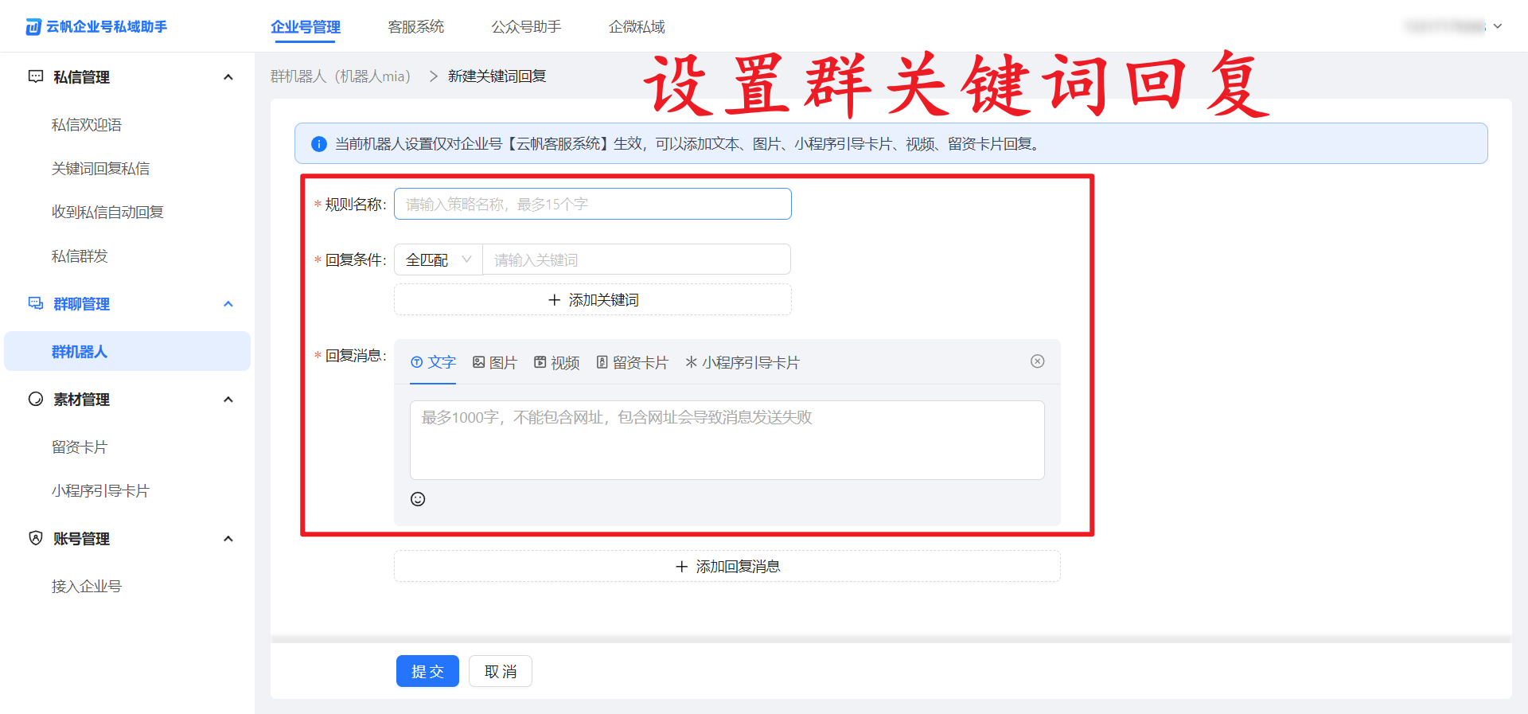The width and height of the screenshot is (1528, 714).
Task: Open 小程序引导卡片 in the sidebar
Action: [101, 491]
